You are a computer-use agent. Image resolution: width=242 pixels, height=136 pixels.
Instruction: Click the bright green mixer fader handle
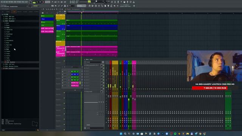129,100
